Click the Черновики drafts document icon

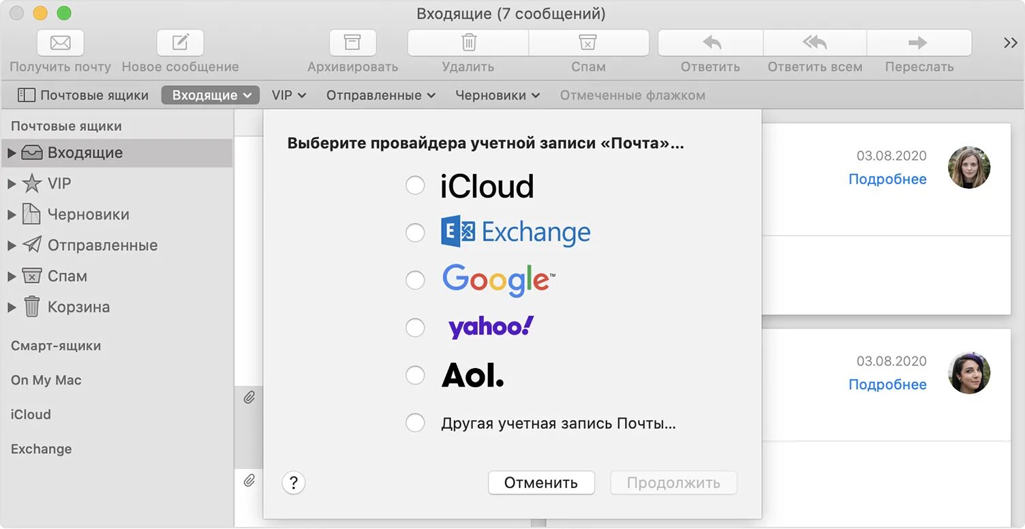tap(32, 214)
